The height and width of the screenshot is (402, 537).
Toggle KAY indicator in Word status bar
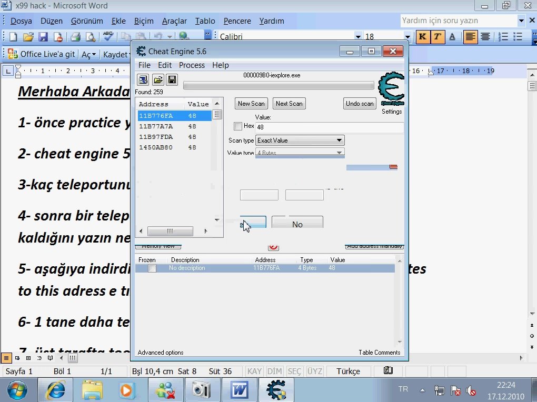click(254, 371)
